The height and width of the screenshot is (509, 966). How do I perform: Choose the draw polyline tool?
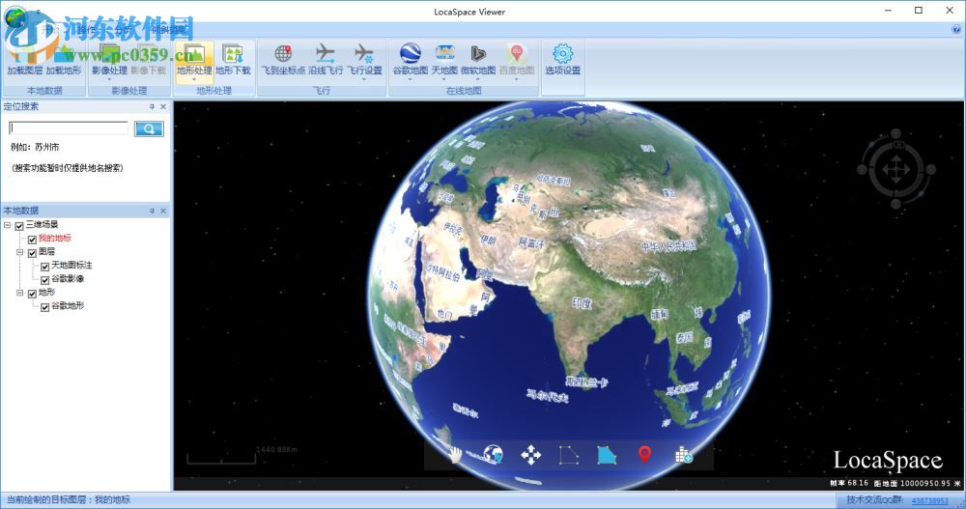pyautogui.click(x=569, y=455)
